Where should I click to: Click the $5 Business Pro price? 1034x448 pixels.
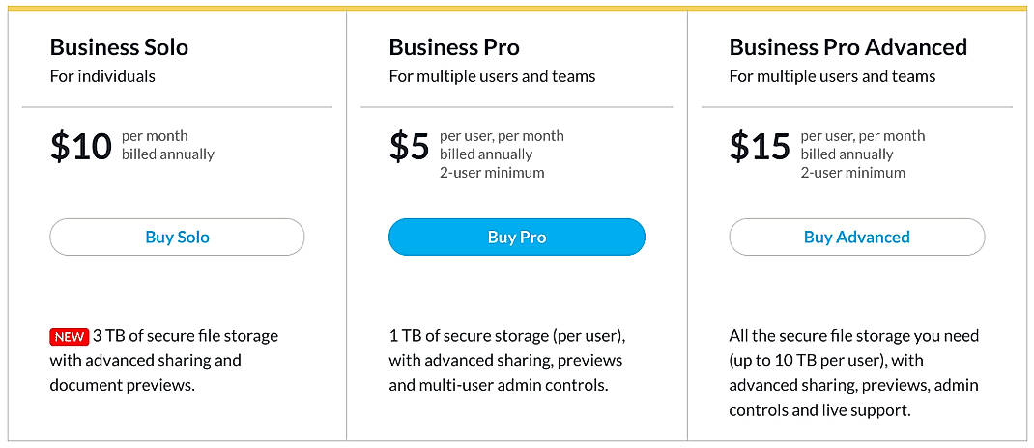tap(409, 146)
